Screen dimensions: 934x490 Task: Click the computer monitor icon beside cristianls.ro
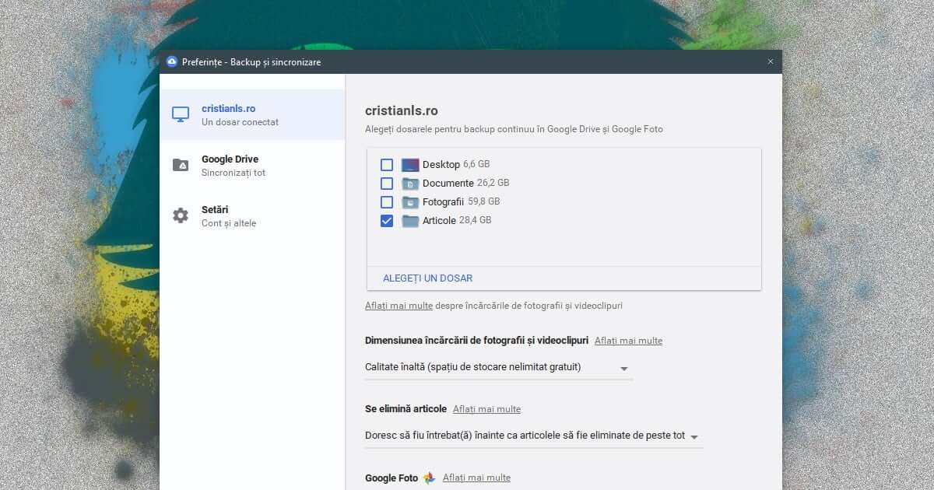(181, 114)
